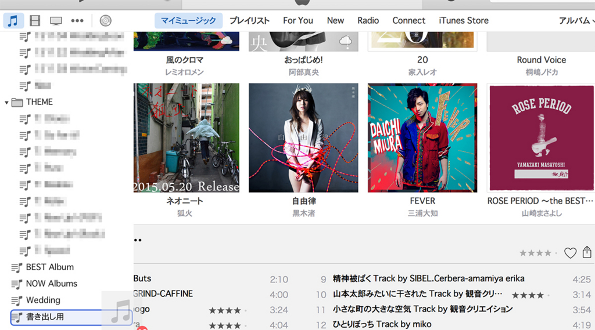
Task: Select the 風のクロマ album cover
Action: click(x=187, y=41)
